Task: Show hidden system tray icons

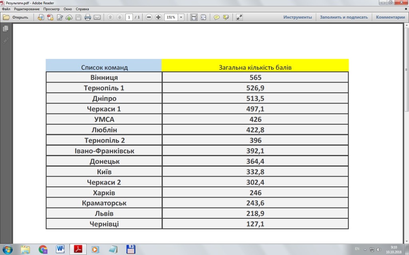Action: 364,249
